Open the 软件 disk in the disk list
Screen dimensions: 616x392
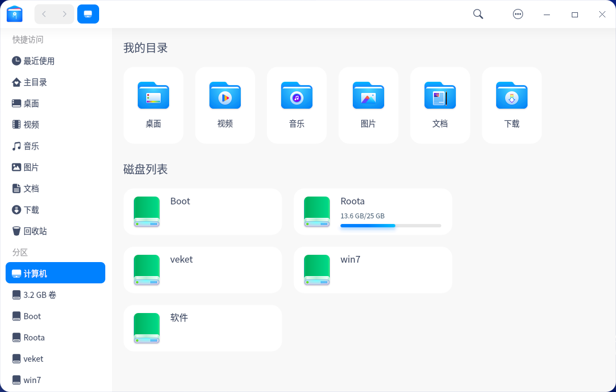click(202, 328)
